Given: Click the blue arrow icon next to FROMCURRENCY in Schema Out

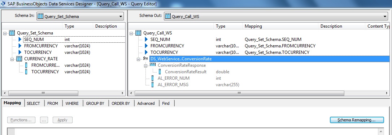Looking at the screenshot, I should (x=147, y=46).
